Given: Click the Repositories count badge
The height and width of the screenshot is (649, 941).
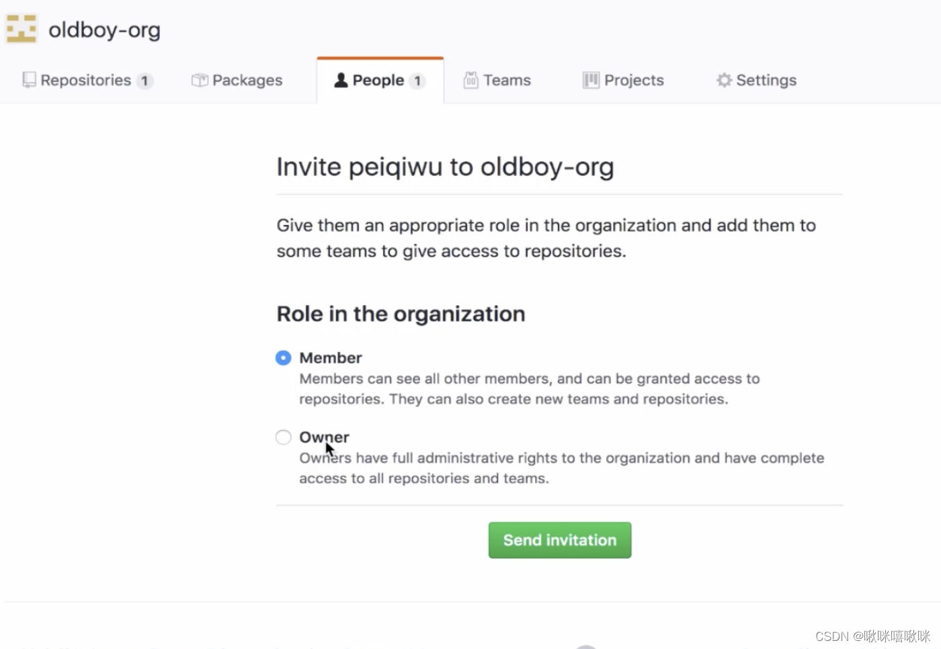Looking at the screenshot, I should 145,81.
